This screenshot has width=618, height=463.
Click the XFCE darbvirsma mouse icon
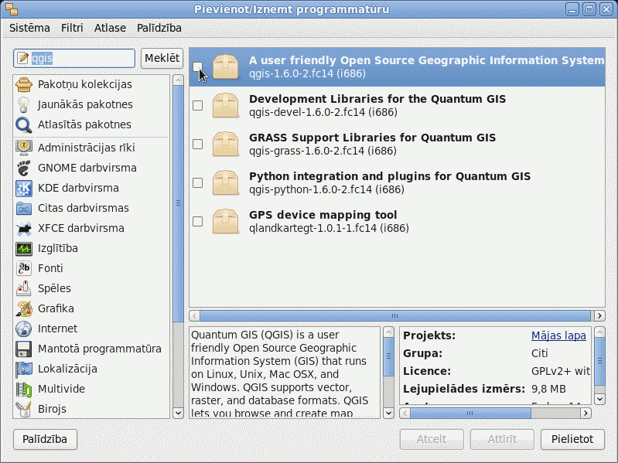click(24, 228)
